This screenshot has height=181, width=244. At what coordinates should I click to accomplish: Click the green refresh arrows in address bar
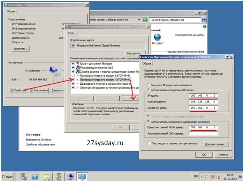coord(144,19)
